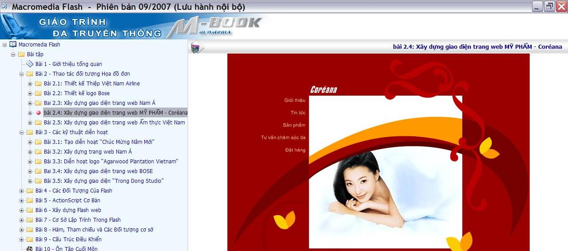Click the film reel icon of Bài 10
The width and height of the screenshot is (568, 251).
click(x=30, y=248)
